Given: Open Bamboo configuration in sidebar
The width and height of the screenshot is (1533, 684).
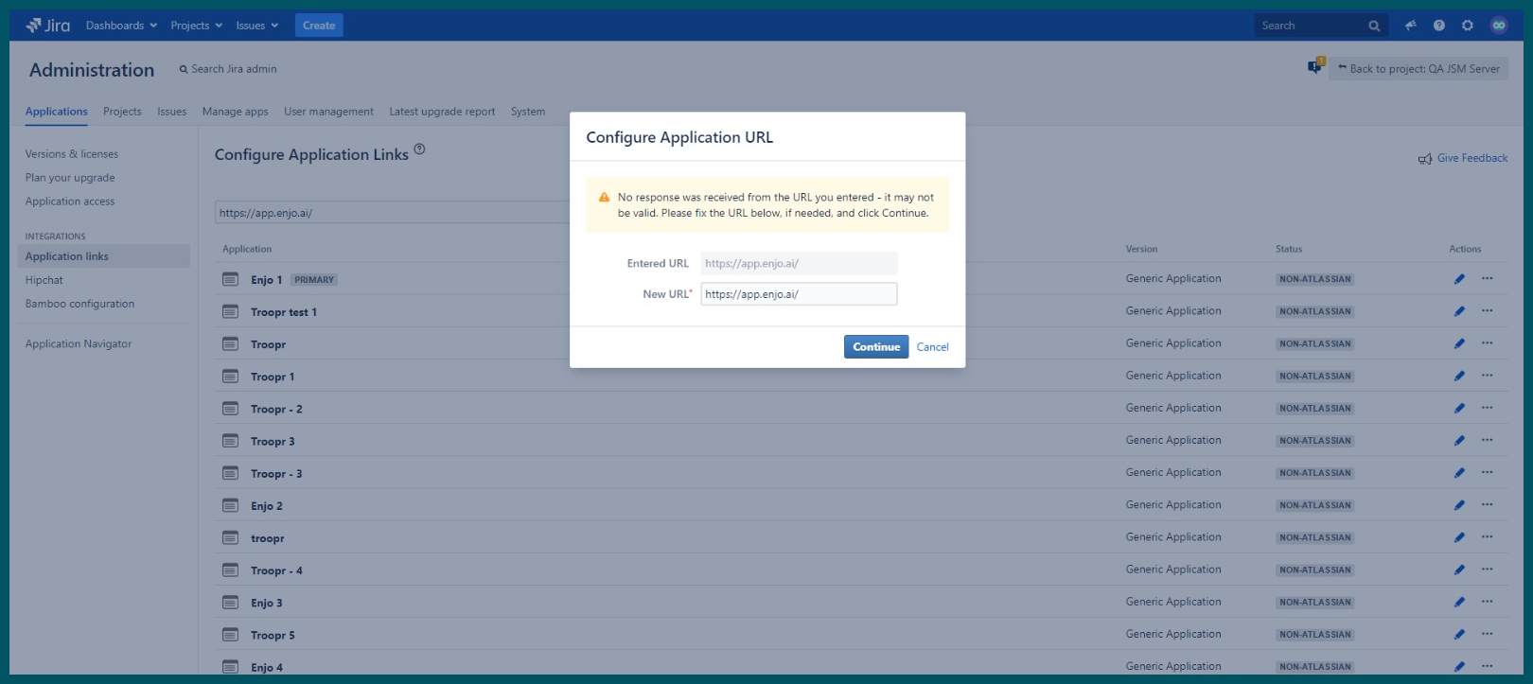Looking at the screenshot, I should 79,304.
